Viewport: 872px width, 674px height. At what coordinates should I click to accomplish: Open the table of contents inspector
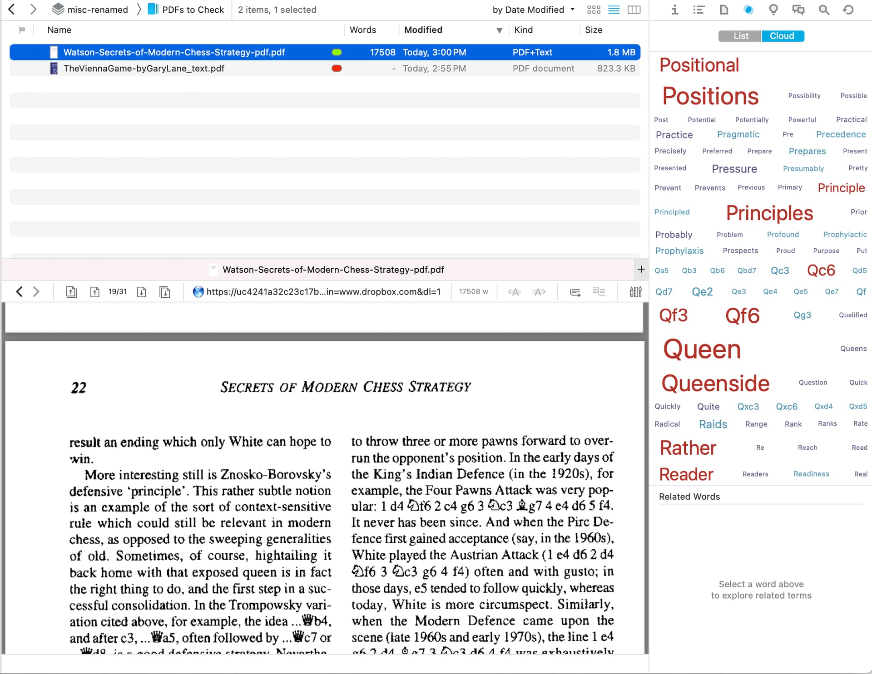[x=699, y=10]
